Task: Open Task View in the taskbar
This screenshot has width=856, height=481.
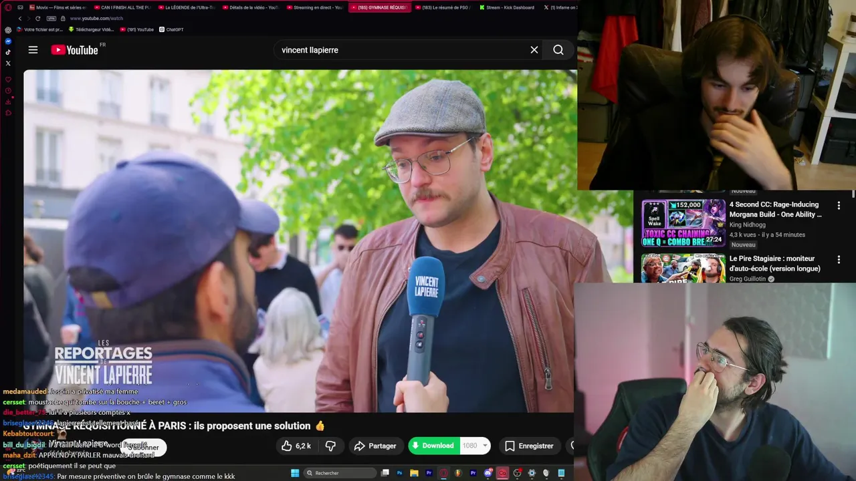Action: pyautogui.click(x=385, y=473)
